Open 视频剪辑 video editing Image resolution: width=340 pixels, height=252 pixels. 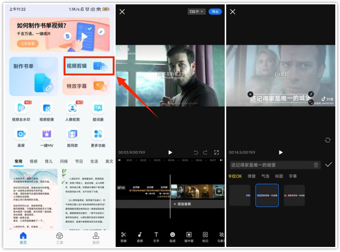pyautogui.click(x=89, y=66)
